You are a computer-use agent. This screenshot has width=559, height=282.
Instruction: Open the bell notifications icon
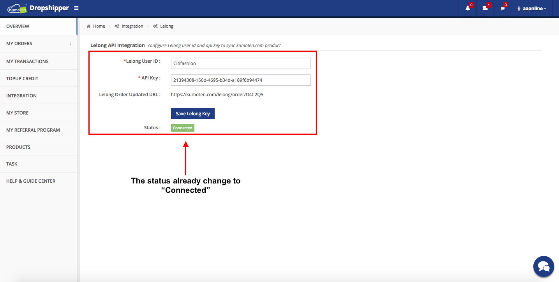tap(468, 8)
